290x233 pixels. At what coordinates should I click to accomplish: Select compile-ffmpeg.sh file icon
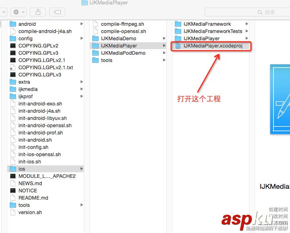[x=95, y=24]
